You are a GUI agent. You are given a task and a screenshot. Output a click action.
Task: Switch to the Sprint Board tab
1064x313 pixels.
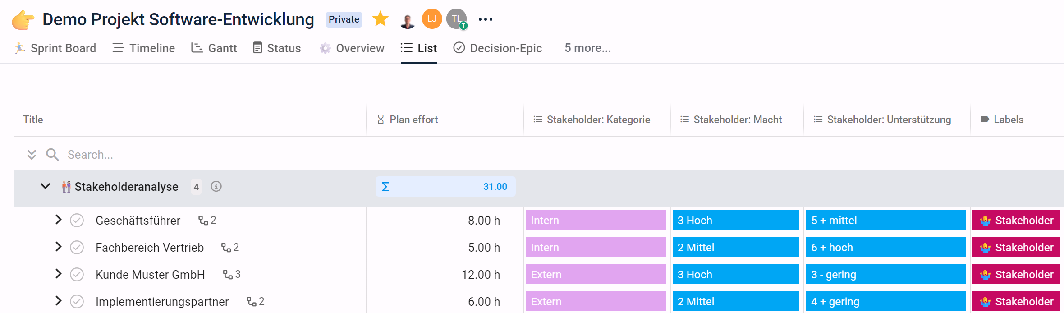[x=55, y=48]
